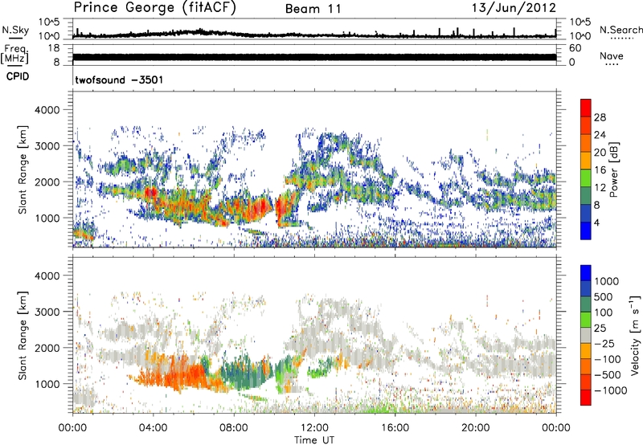Click the "-500" value on Velocity scale

pyautogui.click(x=608, y=374)
